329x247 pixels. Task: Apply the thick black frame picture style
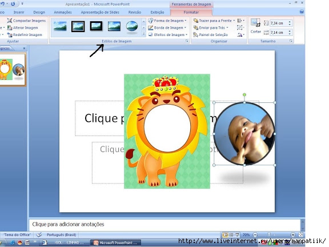click(x=96, y=26)
